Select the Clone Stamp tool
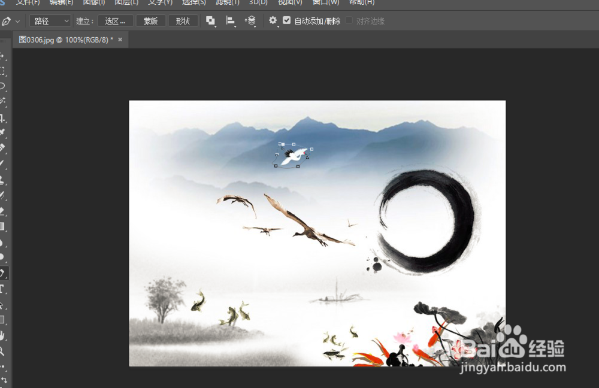This screenshot has height=388, width=599. 2,180
